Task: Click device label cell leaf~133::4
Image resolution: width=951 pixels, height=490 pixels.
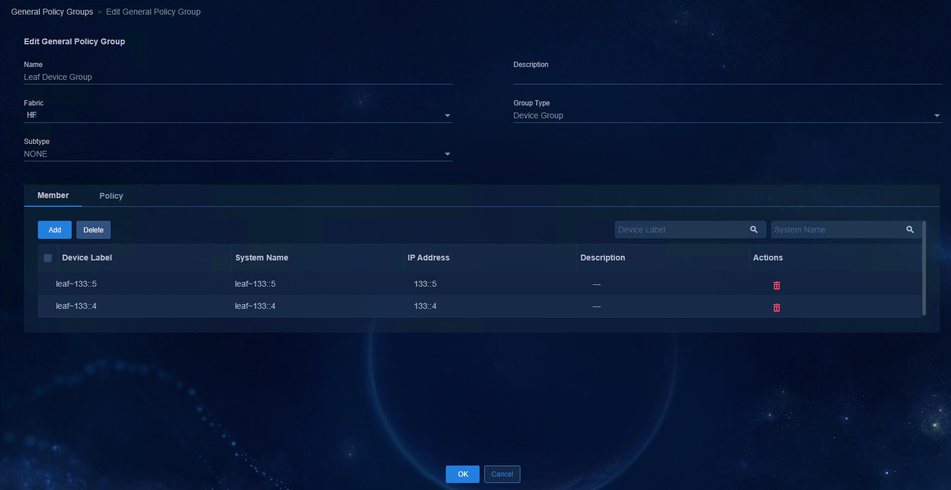Action: point(76,306)
